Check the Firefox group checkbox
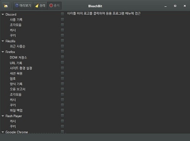This screenshot has height=141, width=190. [x=62, y=52]
